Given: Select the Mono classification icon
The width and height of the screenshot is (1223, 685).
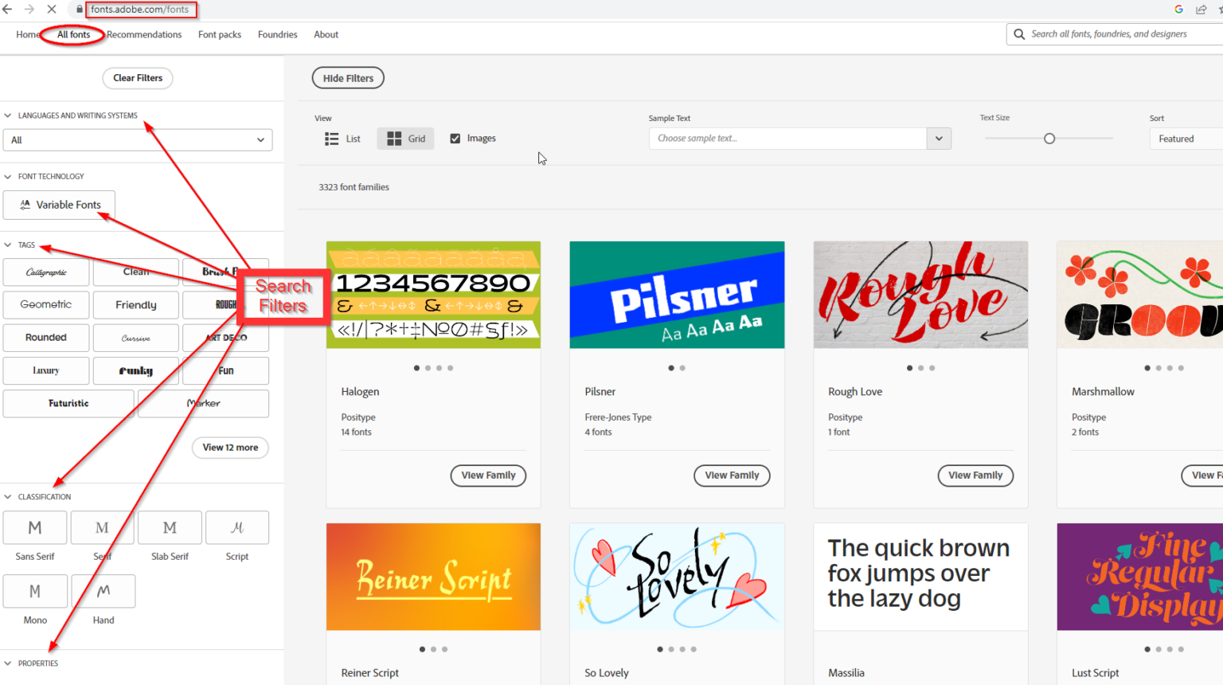Looking at the screenshot, I should [35, 591].
